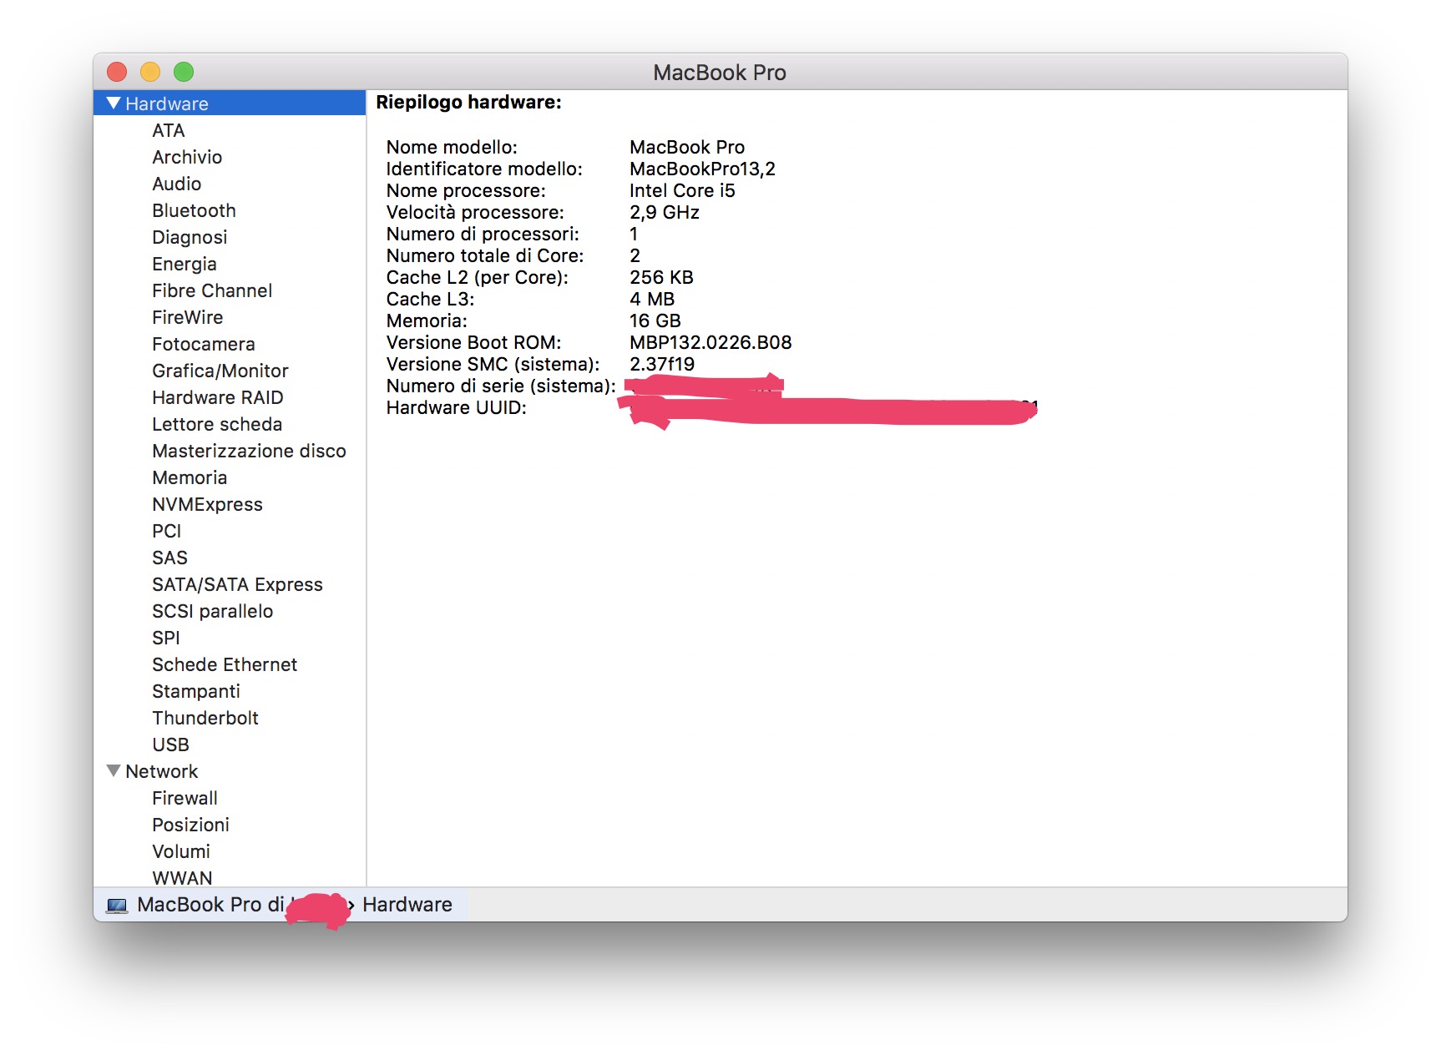The image size is (1441, 1055).
Task: Click the L3 cache value 4 MB
Action: click(652, 299)
